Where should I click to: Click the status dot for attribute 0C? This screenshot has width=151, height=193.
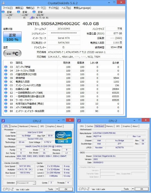[x=6, y=82]
